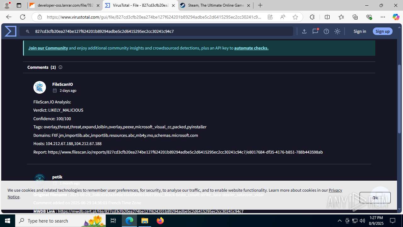Click Ok on the cookie banner
The image size is (403, 227).
pos(375,198)
